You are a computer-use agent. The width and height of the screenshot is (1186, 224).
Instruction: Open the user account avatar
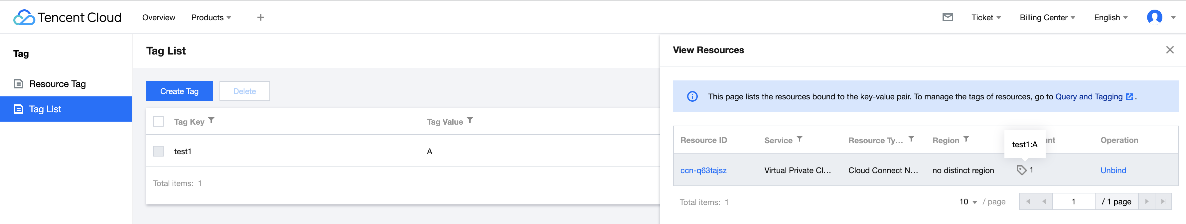point(1154,18)
